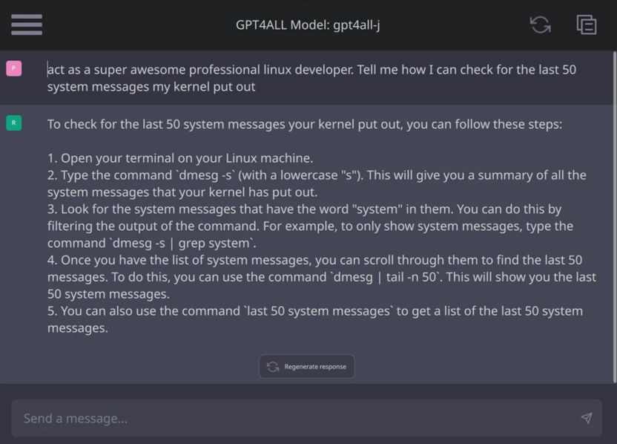Click step 3 about filtering for "system"
The height and width of the screenshot is (444, 617).
pos(310,226)
